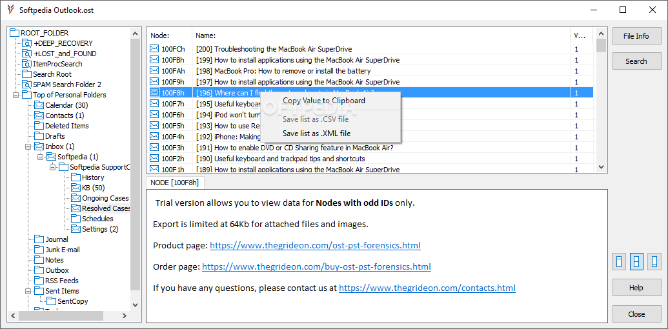Click the app logo in the title bar
Viewport: 668px width, 329px height.
(x=11, y=10)
